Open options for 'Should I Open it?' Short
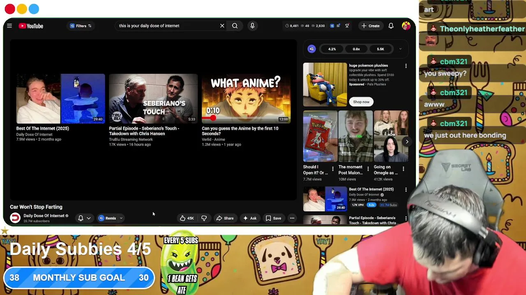526x295 pixels. tap(333, 169)
